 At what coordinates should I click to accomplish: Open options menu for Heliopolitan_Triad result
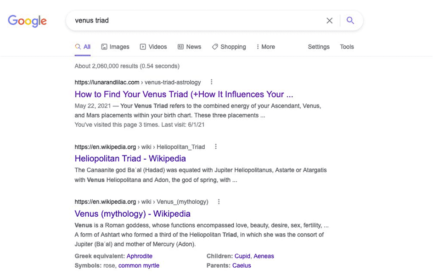coord(216,147)
